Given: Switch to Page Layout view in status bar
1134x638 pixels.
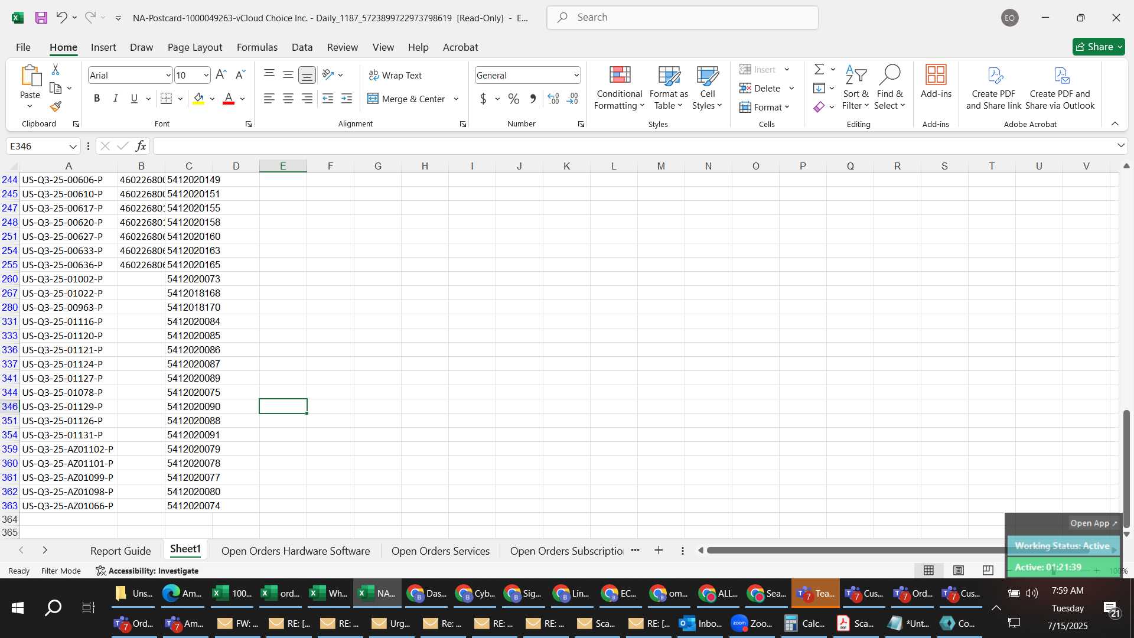Looking at the screenshot, I should tap(959, 570).
